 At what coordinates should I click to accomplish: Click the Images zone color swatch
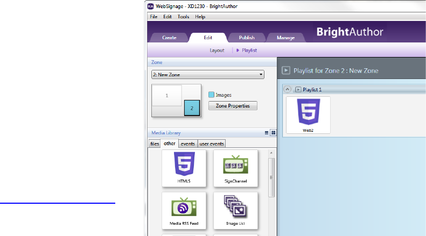click(x=211, y=95)
